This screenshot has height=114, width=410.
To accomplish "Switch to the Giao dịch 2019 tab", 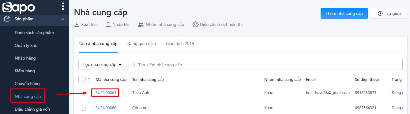I will pyautogui.click(x=180, y=43).
